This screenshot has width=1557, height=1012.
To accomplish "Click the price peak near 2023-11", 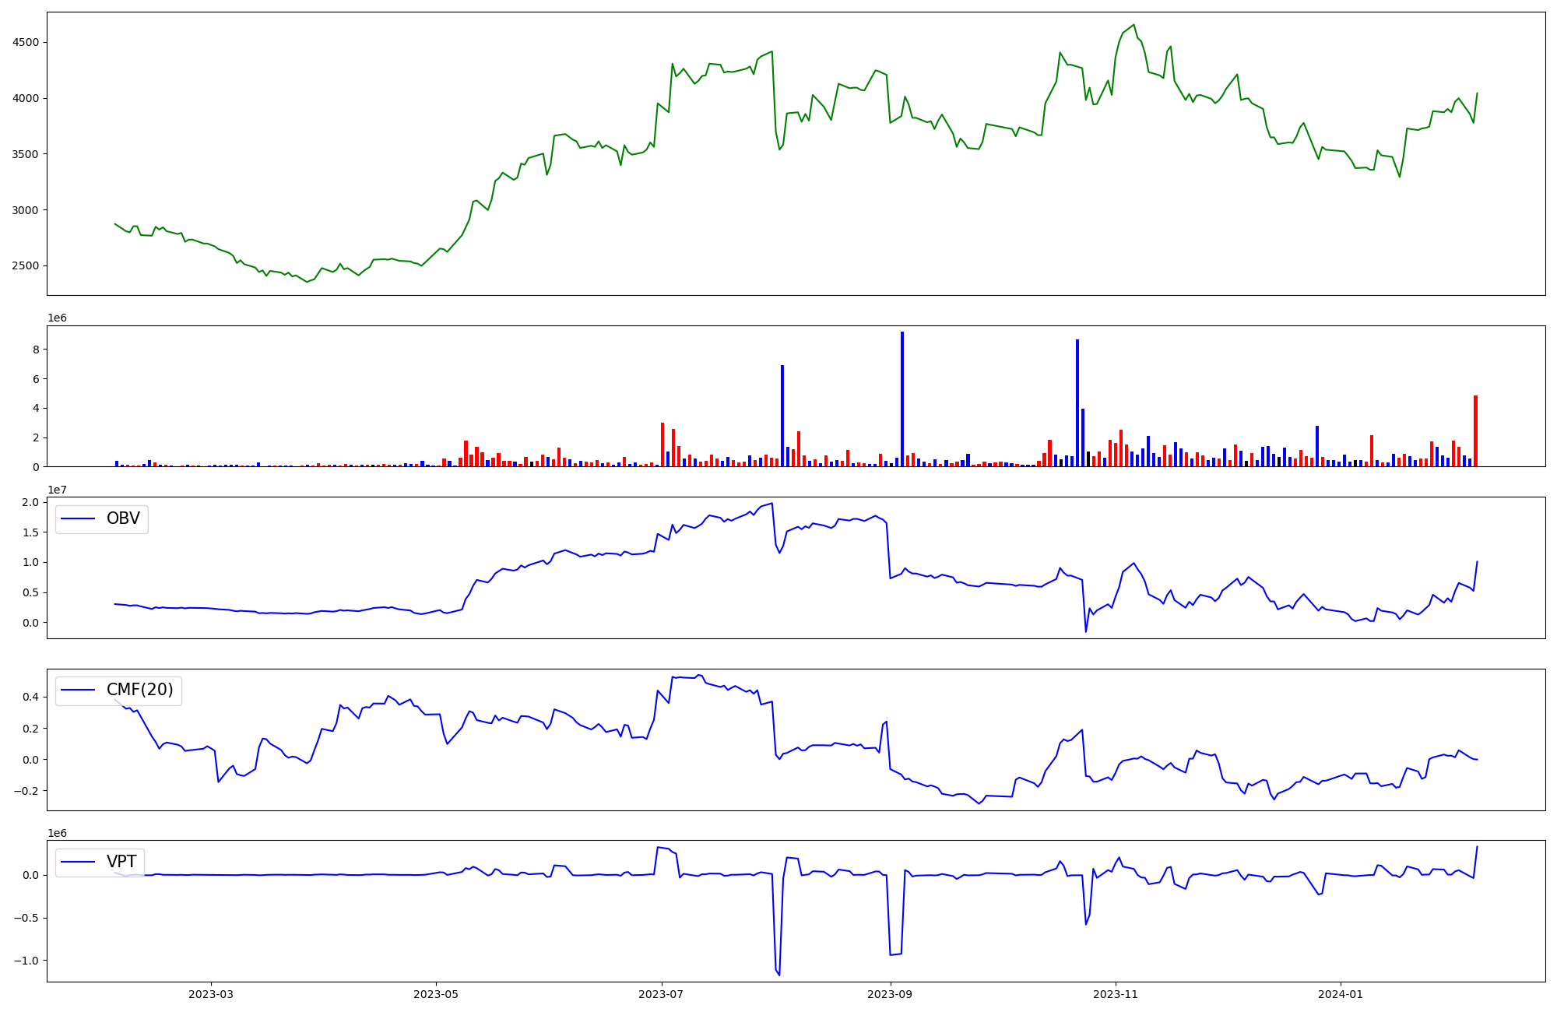I will [x=1133, y=26].
